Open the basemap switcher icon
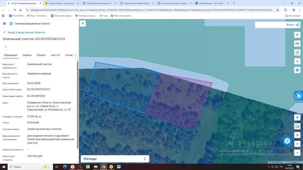Viewport: 303px width, 170px height. (297, 126)
